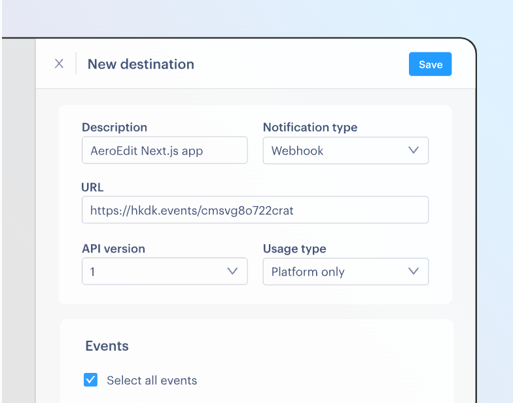513x403 pixels.
Task: Click the Platform only chevron arrow
Action: coord(414,271)
